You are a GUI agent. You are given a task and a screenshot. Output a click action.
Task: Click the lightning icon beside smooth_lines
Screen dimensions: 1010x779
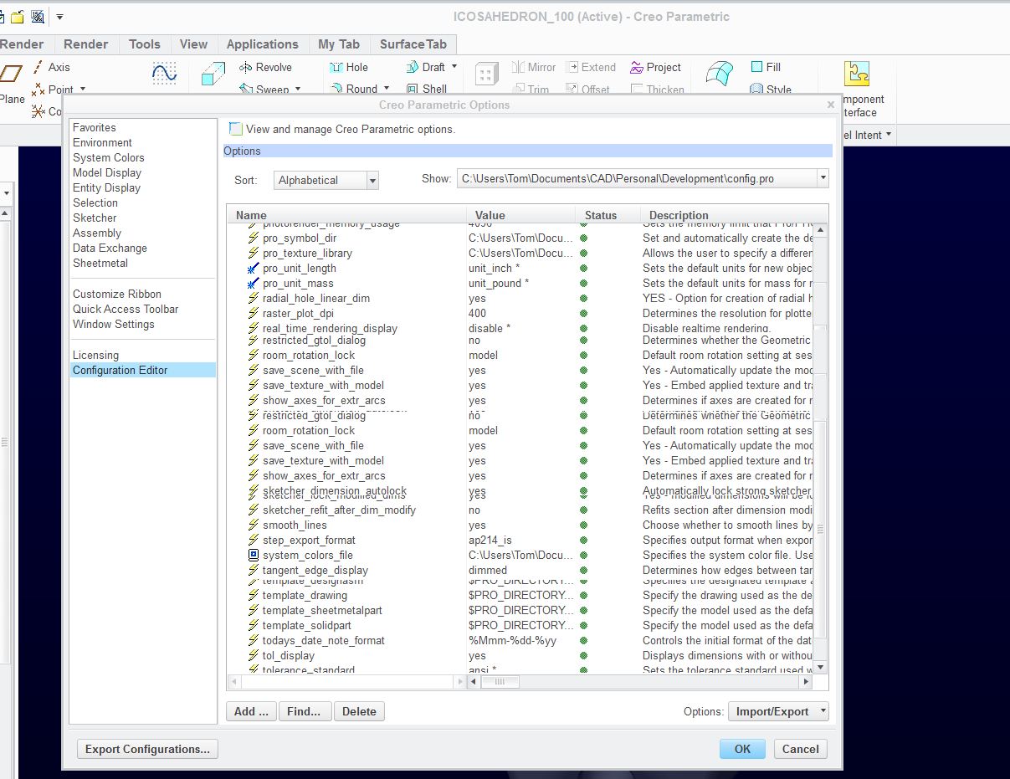(254, 525)
